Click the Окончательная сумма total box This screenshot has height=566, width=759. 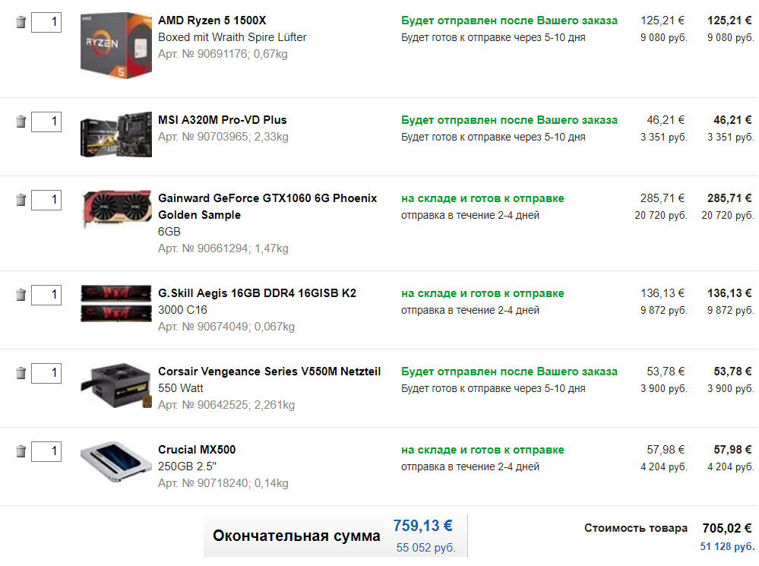pyautogui.click(x=336, y=536)
